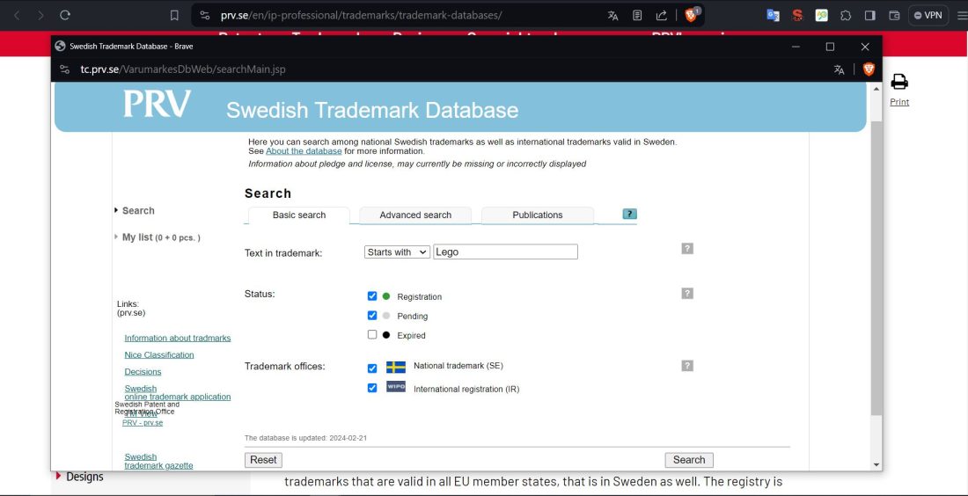Click the Search button
968x496 pixels.
(x=689, y=460)
